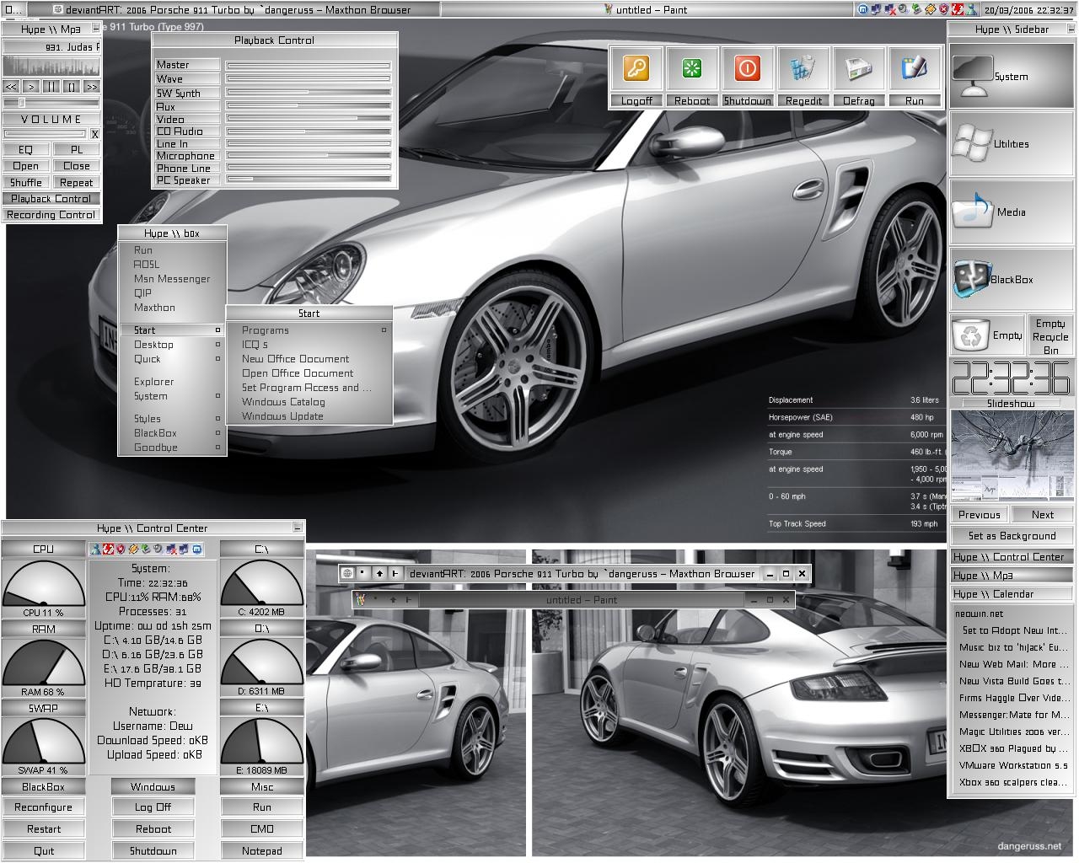Expand Programs submenu in Start menu
Image resolution: width=1079 pixels, height=863 pixels.
click(309, 330)
